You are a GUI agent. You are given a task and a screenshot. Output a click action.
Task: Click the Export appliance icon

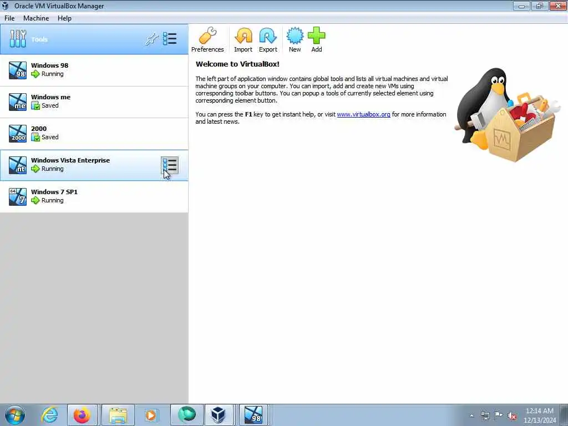(x=268, y=40)
